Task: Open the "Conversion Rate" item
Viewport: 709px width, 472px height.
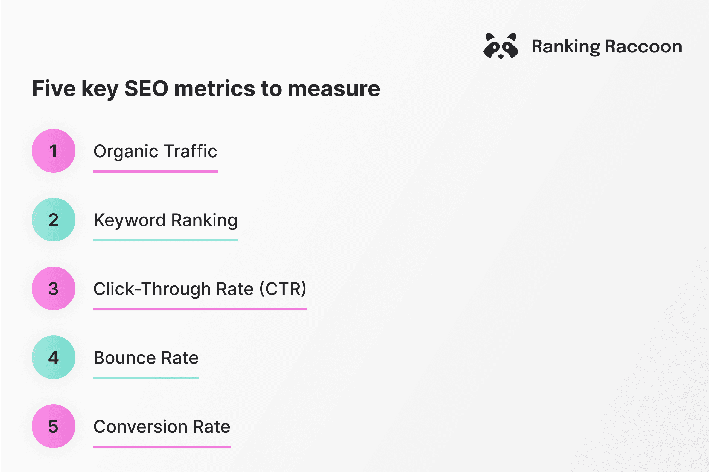Action: point(162,427)
